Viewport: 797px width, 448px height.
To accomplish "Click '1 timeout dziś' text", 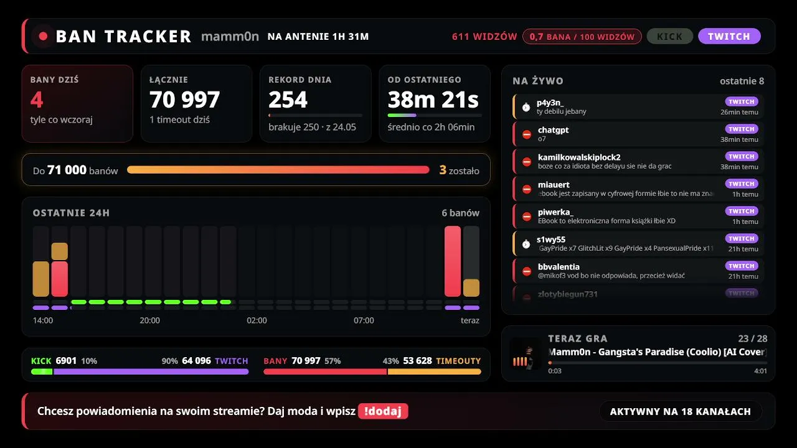I will click(181, 119).
